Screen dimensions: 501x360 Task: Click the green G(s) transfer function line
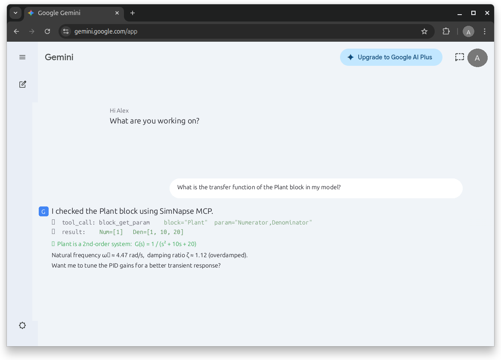pyautogui.click(x=124, y=244)
